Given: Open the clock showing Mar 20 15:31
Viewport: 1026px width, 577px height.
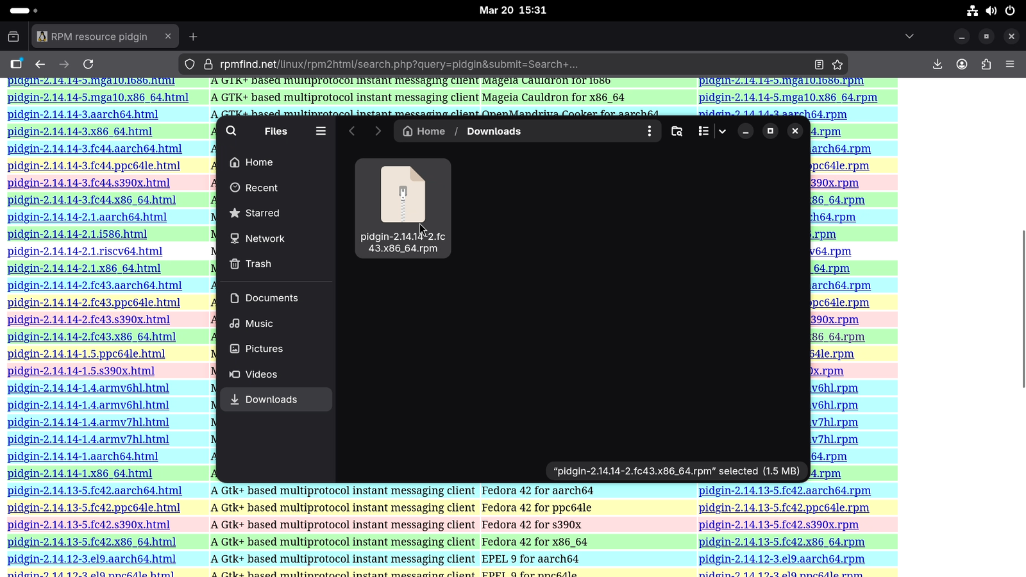Looking at the screenshot, I should pos(513,10).
